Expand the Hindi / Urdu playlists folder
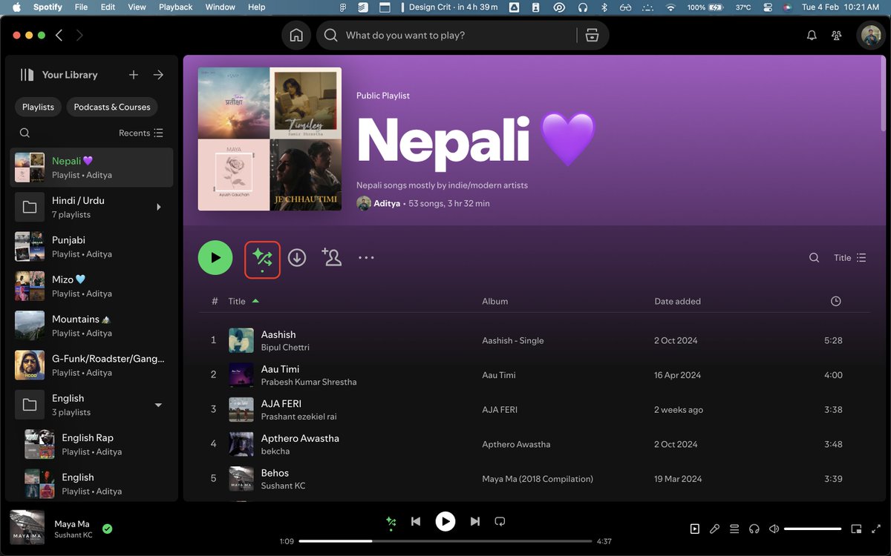Screen dimensions: 891x556 (x=158, y=208)
